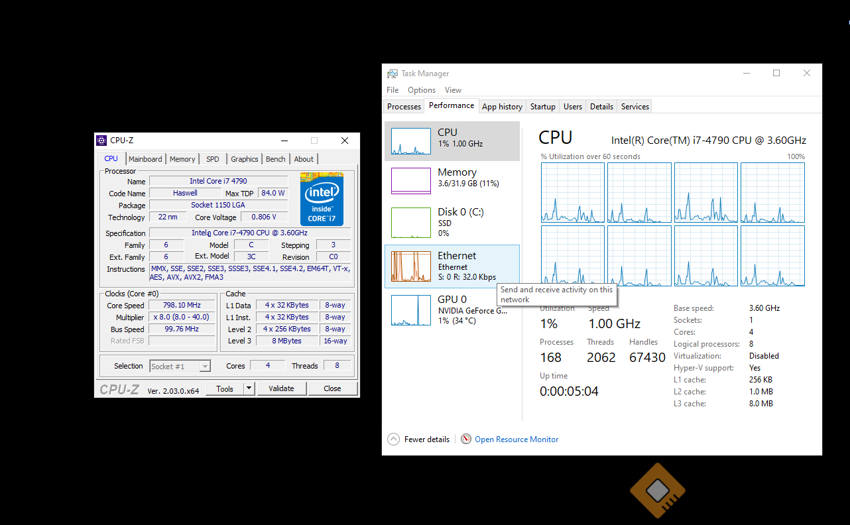Click the Base speed 3.60 GHz value
Screen dimensions: 850x525
(764, 308)
